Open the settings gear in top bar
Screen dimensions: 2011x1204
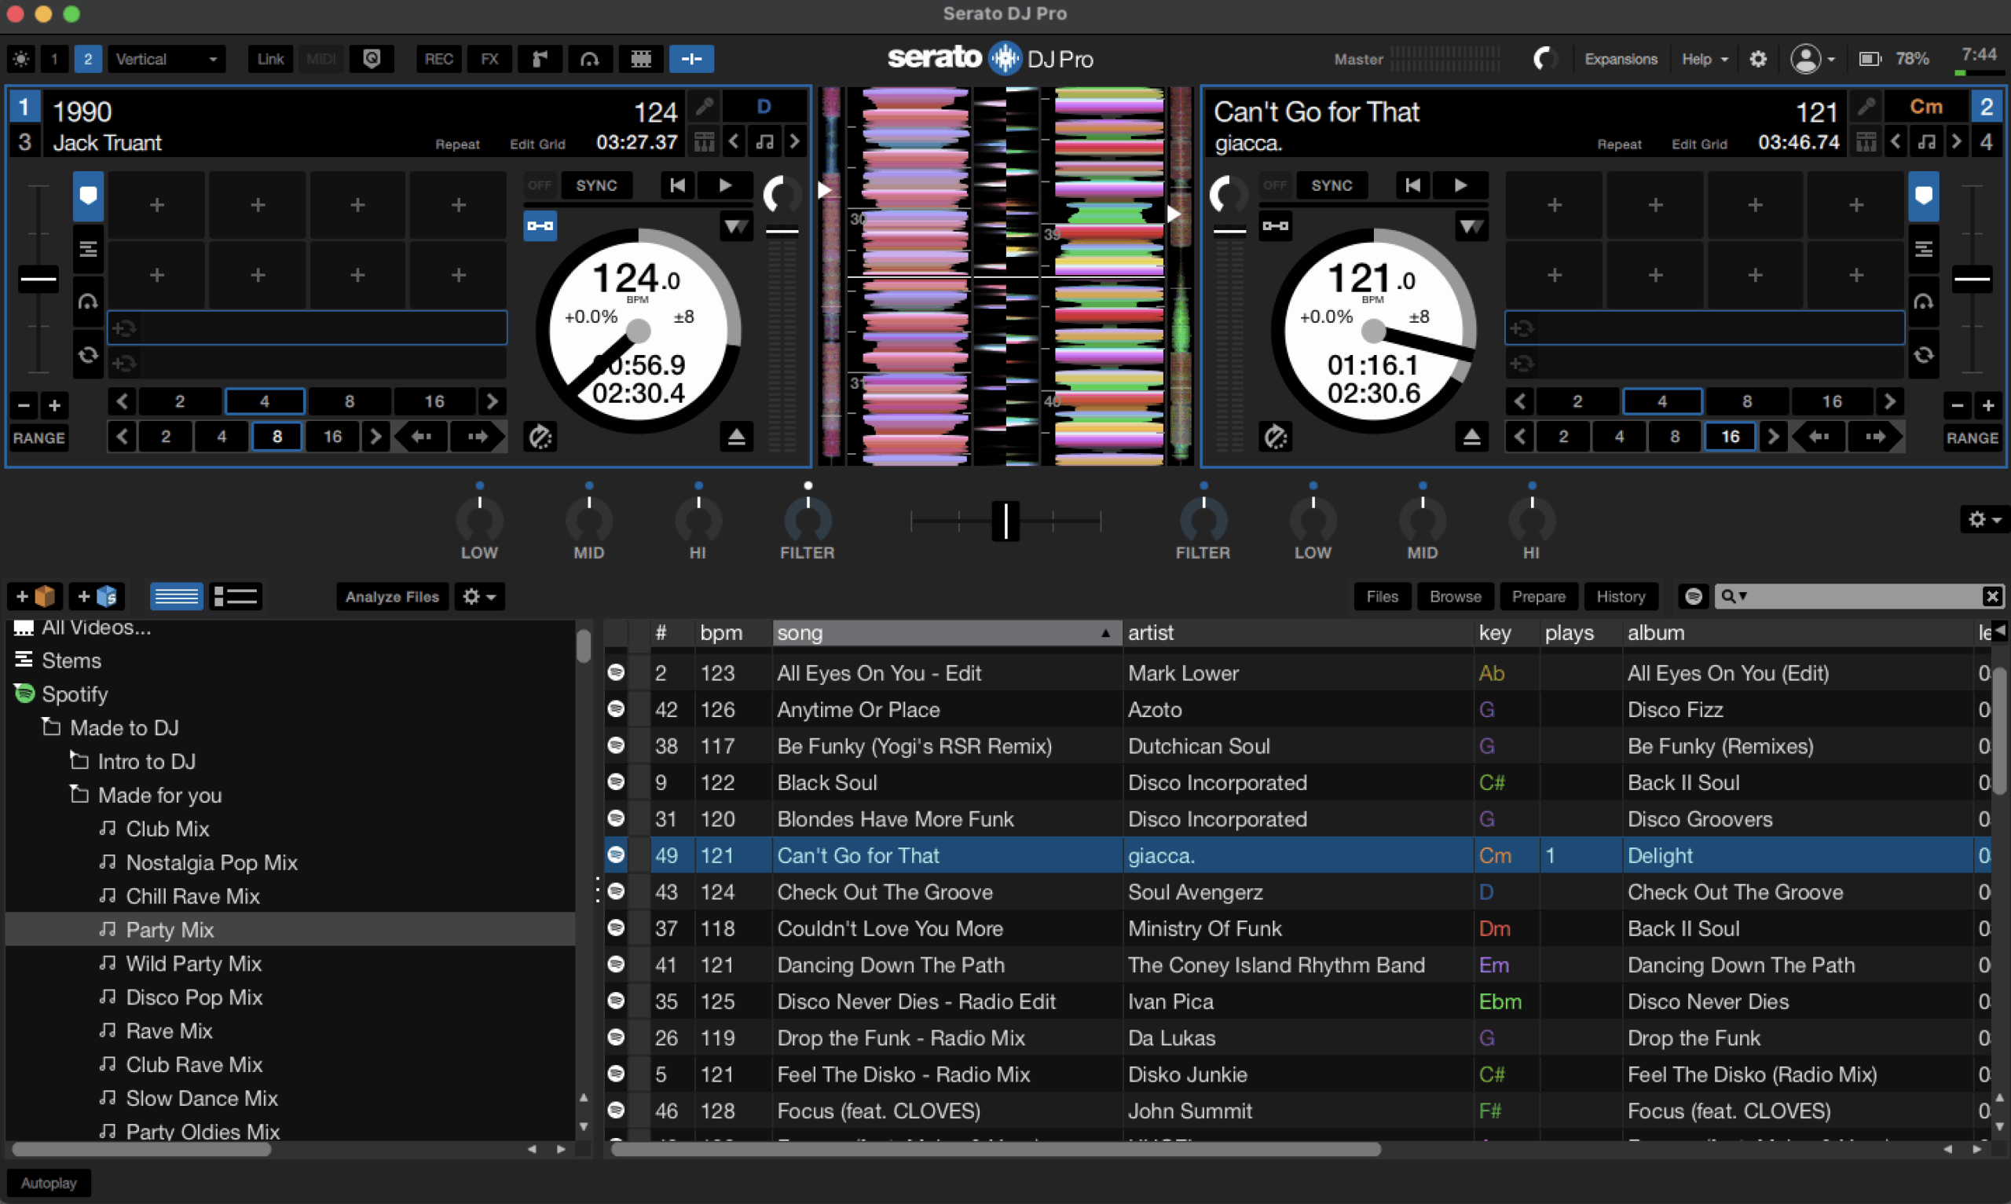click(x=1757, y=59)
